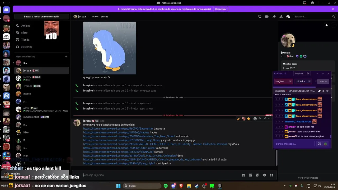
Task: Open the Outer Wilds Steam link
Action: [119, 148]
